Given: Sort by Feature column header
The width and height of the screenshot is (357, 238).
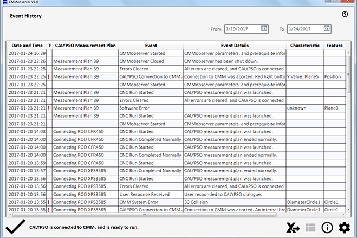Looking at the screenshot, I should (x=334, y=46).
